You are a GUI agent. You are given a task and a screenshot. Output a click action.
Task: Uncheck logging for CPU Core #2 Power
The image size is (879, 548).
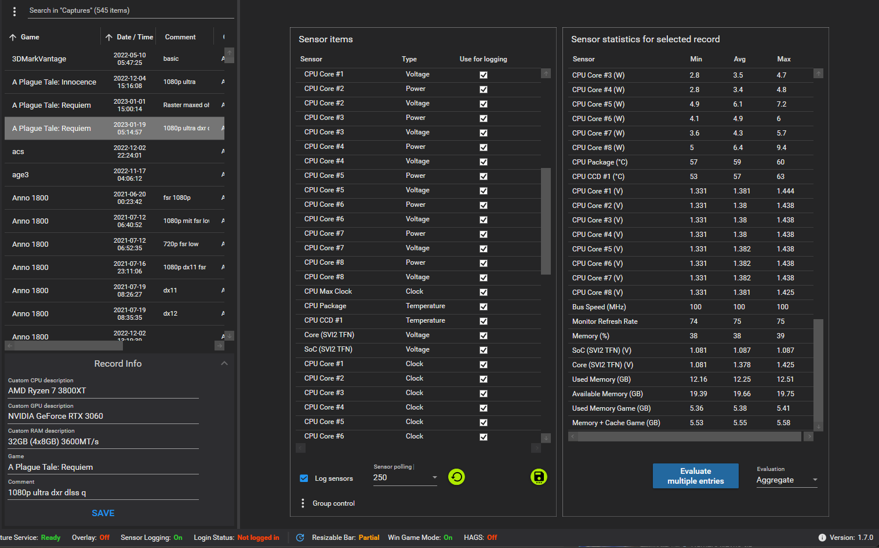[x=484, y=89]
